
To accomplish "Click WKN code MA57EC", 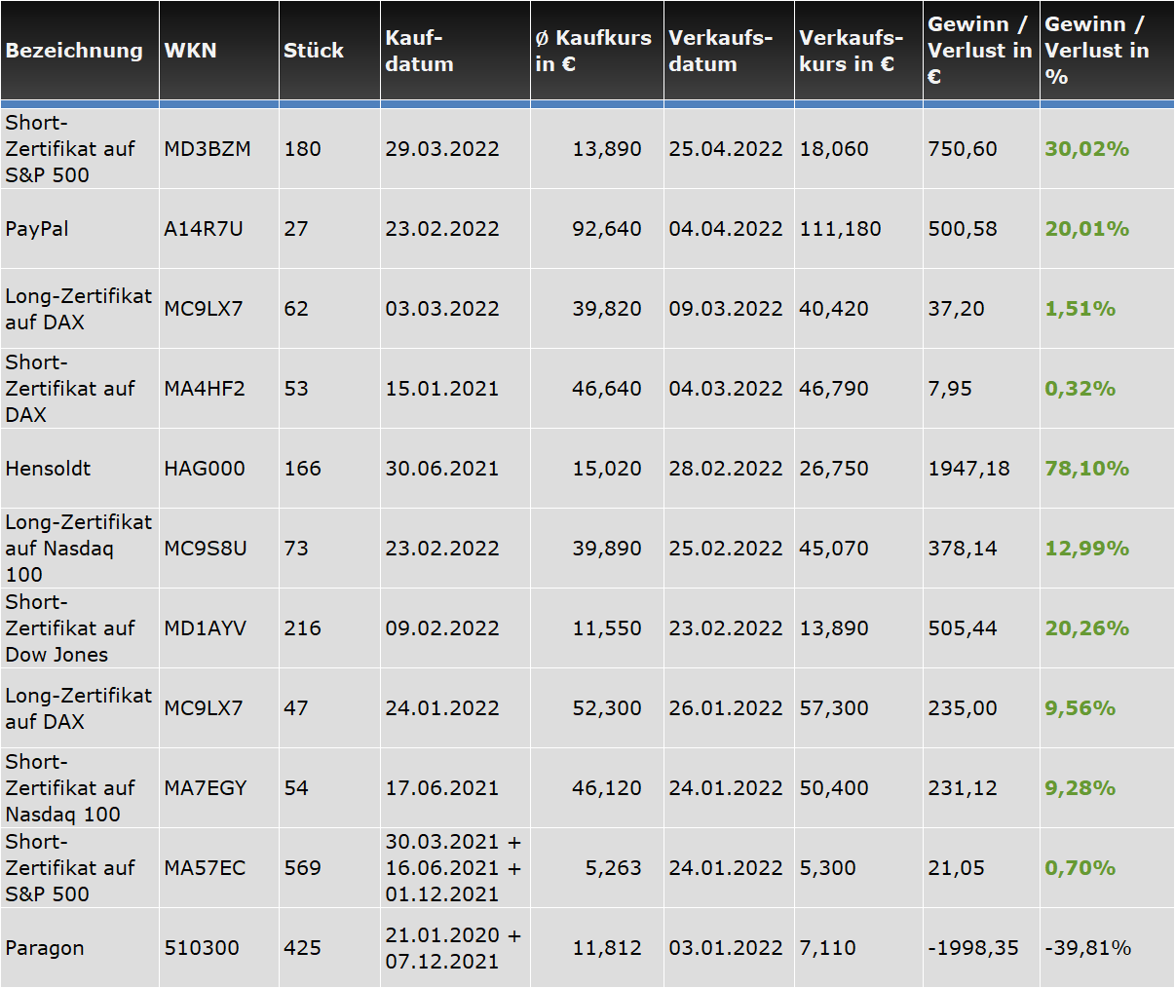I will [205, 868].
